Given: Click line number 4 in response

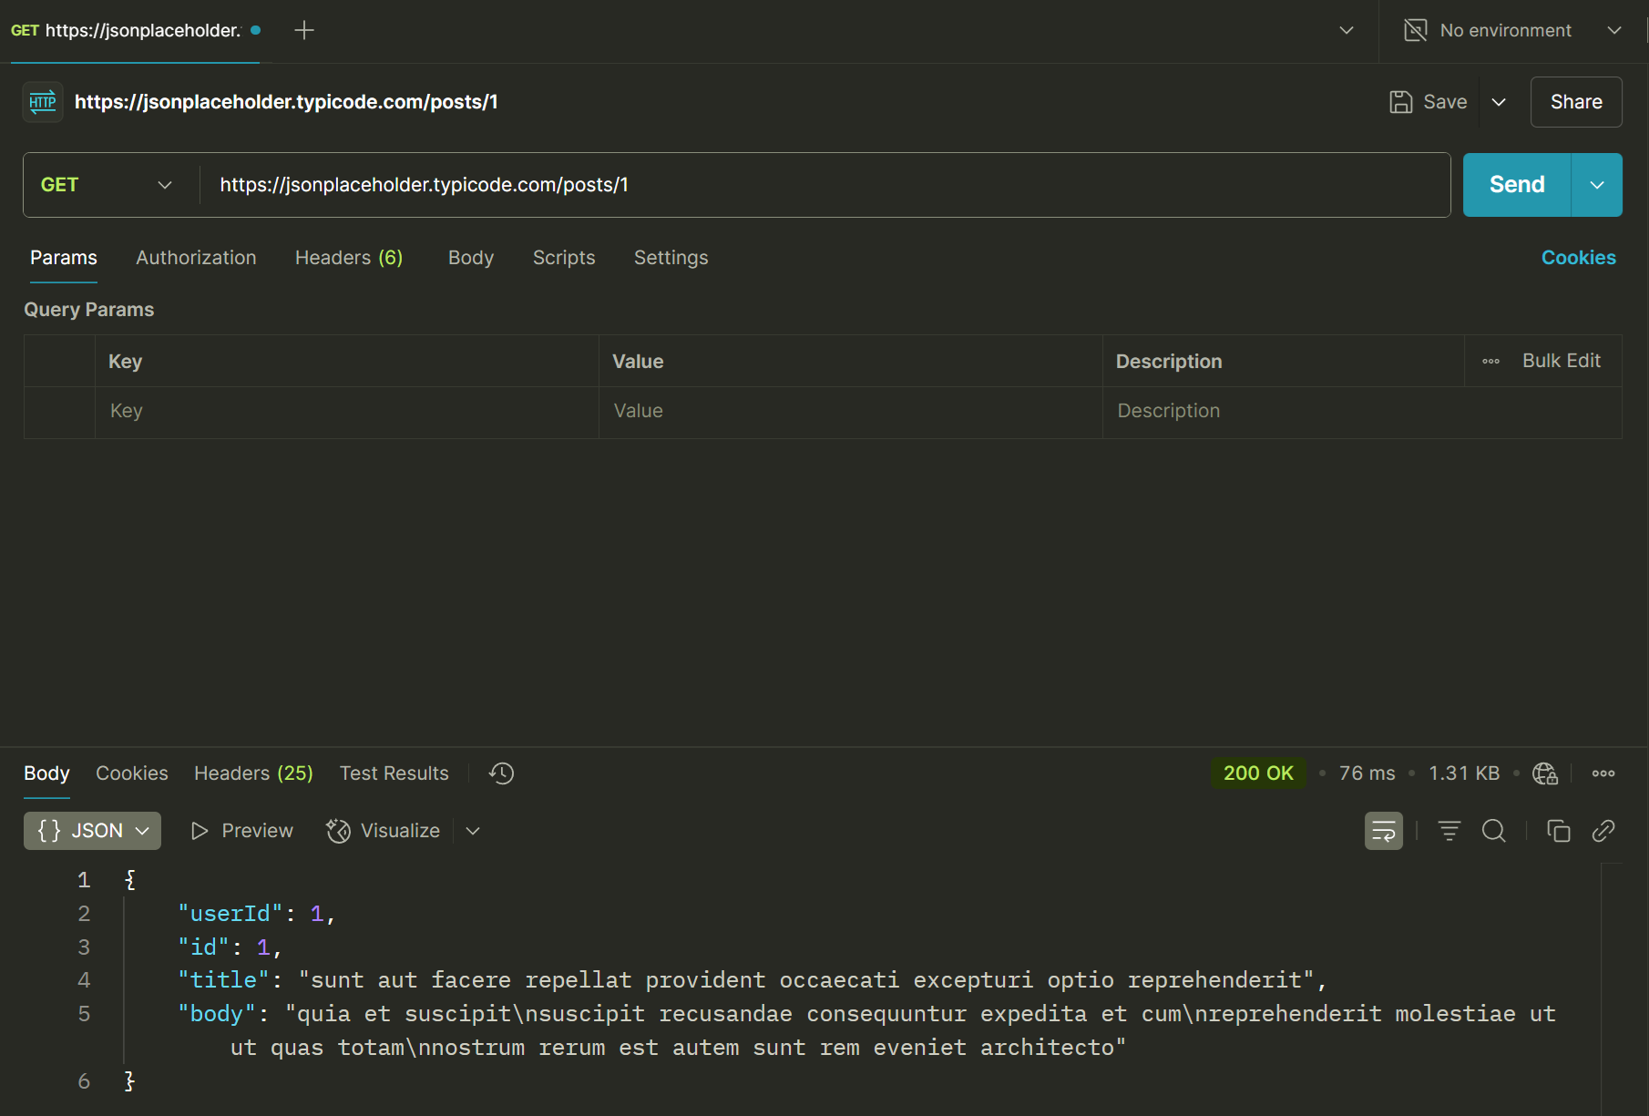Looking at the screenshot, I should [84, 980].
